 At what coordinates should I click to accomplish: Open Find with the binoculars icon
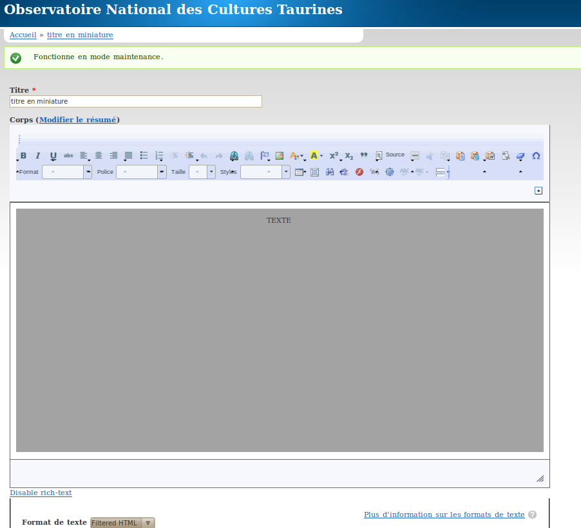(329, 172)
